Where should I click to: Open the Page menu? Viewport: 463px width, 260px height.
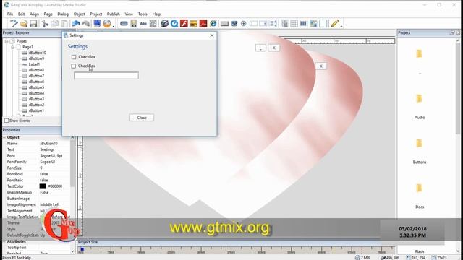pos(48,14)
